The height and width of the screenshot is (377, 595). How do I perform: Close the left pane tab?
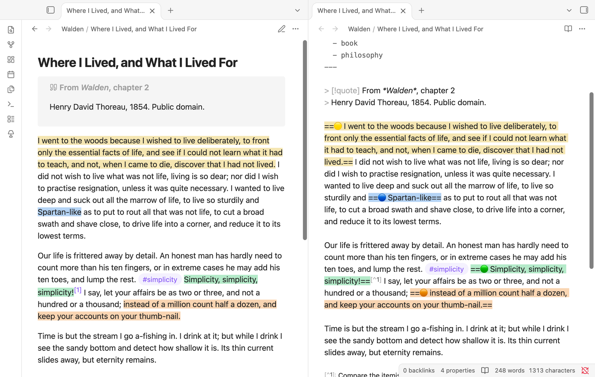(152, 11)
